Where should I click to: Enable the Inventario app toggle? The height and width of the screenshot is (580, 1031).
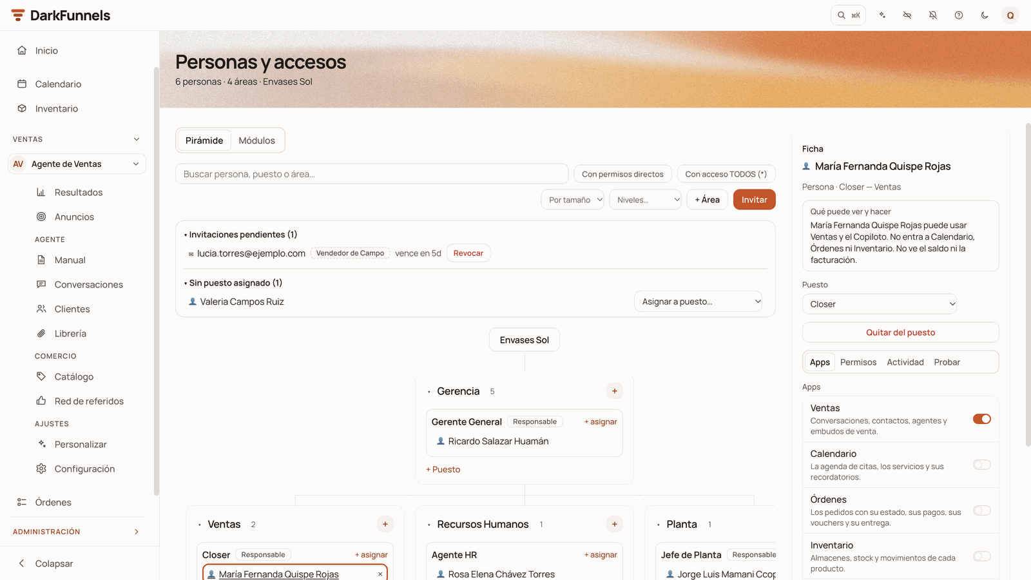(x=982, y=556)
